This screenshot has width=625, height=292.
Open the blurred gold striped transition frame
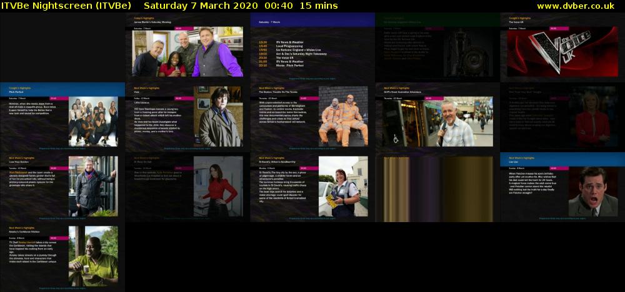pyautogui.click(x=437, y=188)
